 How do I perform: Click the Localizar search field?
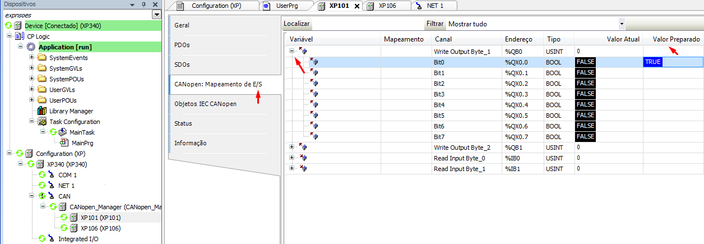click(x=367, y=24)
